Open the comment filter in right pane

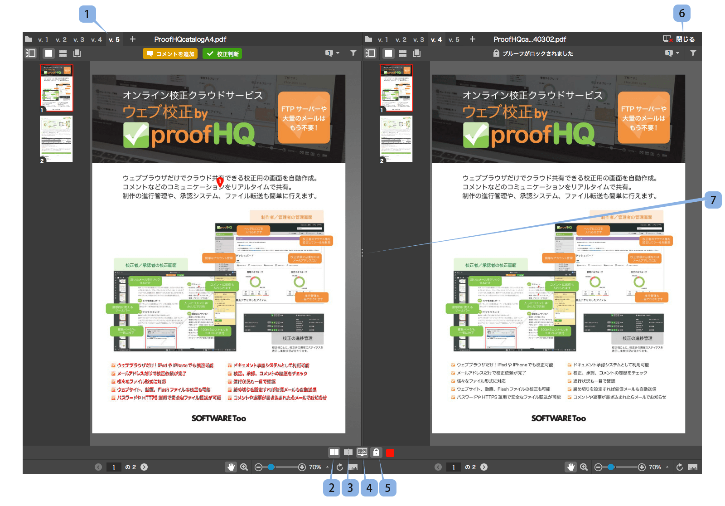pyautogui.click(x=693, y=53)
